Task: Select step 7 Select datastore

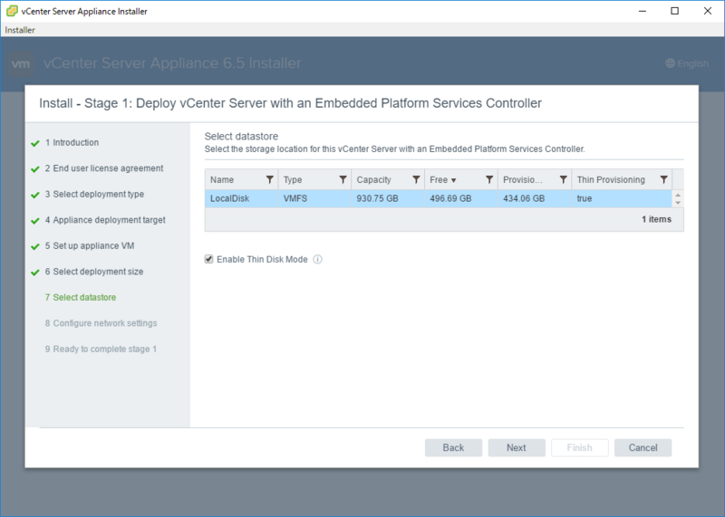Action: pyautogui.click(x=81, y=298)
